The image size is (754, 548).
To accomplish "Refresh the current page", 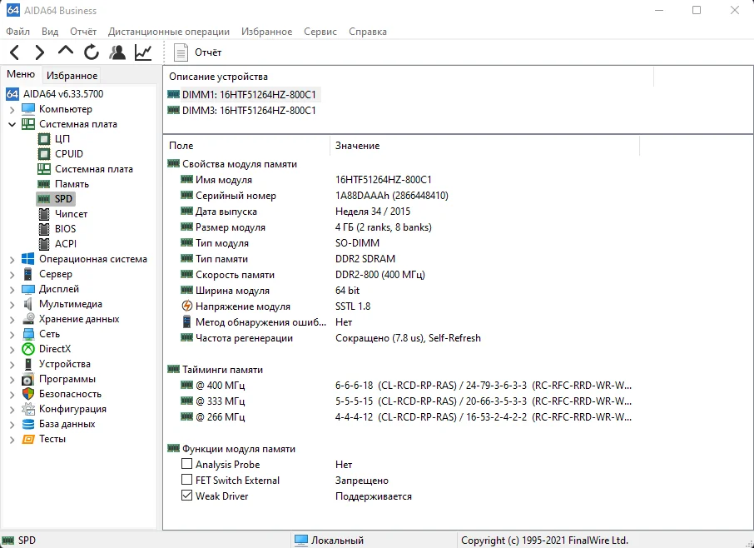I will [92, 52].
